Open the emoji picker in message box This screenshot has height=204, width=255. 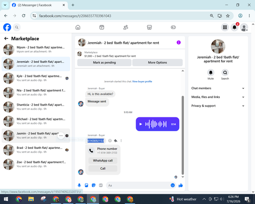(x=172, y=185)
